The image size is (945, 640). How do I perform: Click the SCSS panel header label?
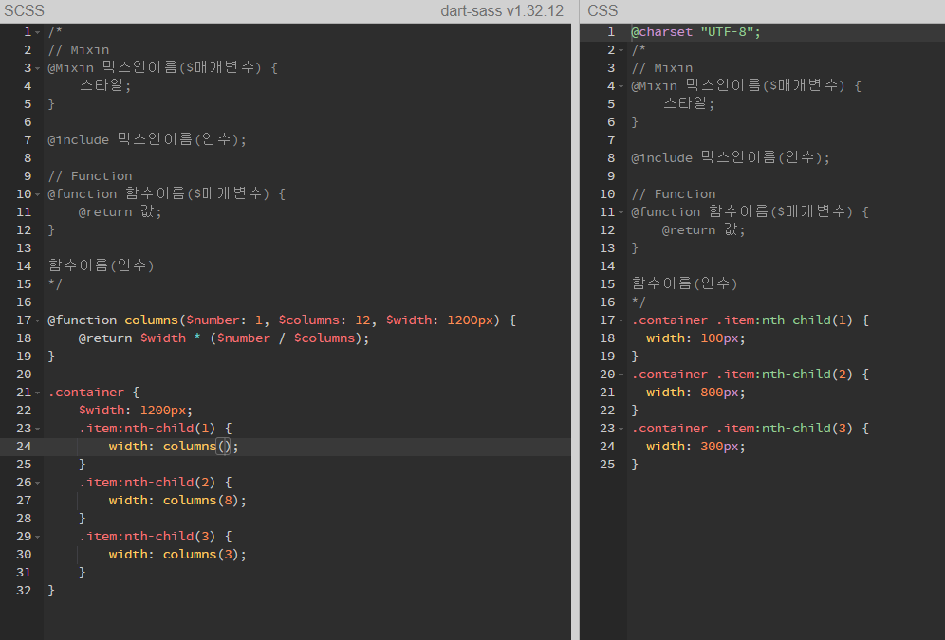pyautogui.click(x=24, y=10)
